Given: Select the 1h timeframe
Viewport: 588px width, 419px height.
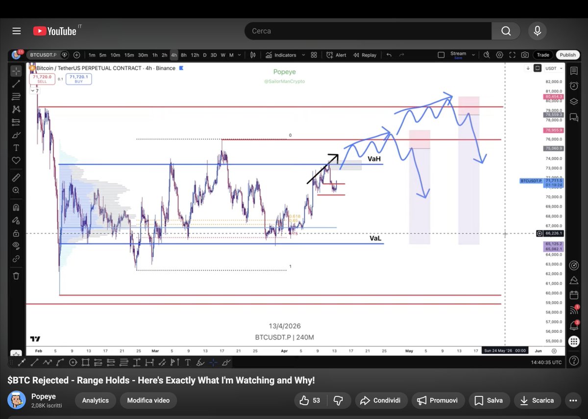Looking at the screenshot, I should (155, 55).
